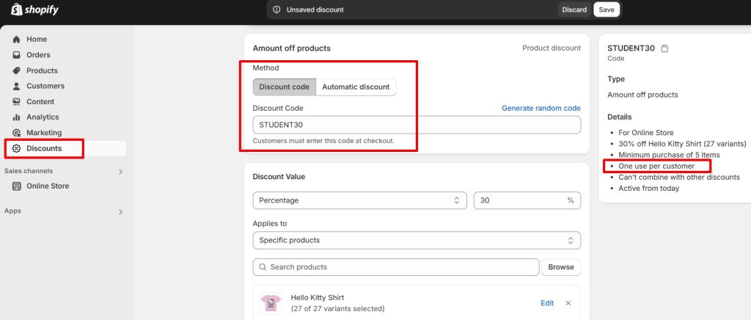The width and height of the screenshot is (751, 320).
Task: Open the Specific products dropdown
Action: pos(416,240)
